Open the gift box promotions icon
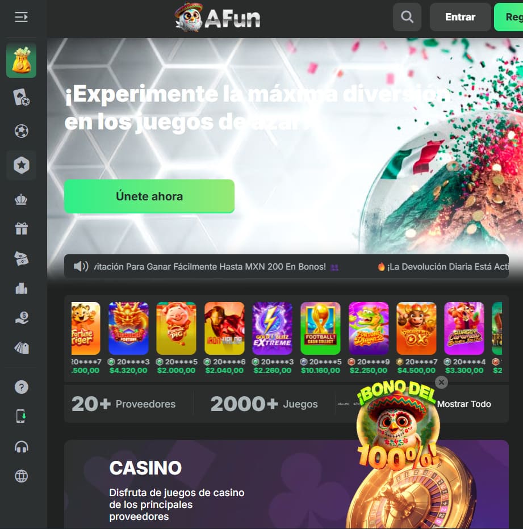The image size is (523, 529). coord(21,229)
